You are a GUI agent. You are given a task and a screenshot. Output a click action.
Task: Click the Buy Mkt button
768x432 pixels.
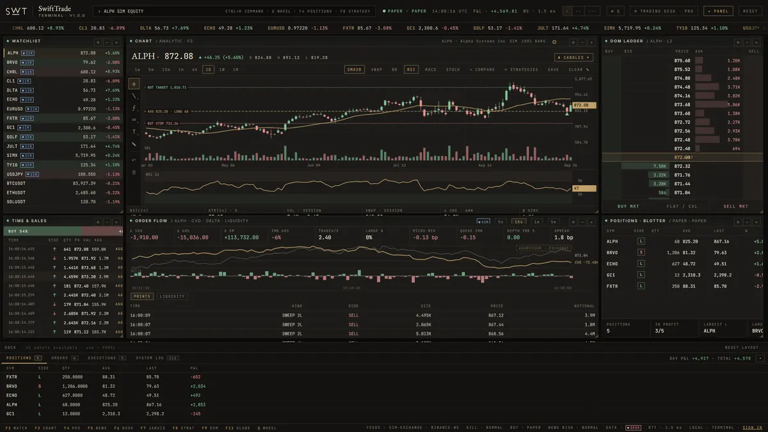tap(627, 206)
